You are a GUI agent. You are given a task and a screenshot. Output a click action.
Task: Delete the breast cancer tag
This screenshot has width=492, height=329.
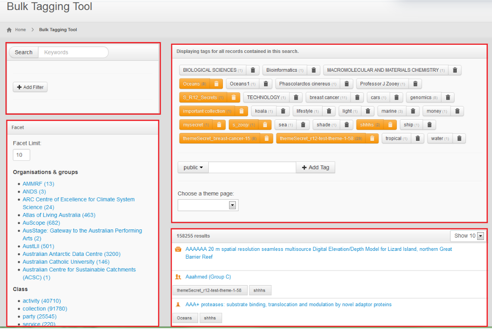click(x=357, y=98)
